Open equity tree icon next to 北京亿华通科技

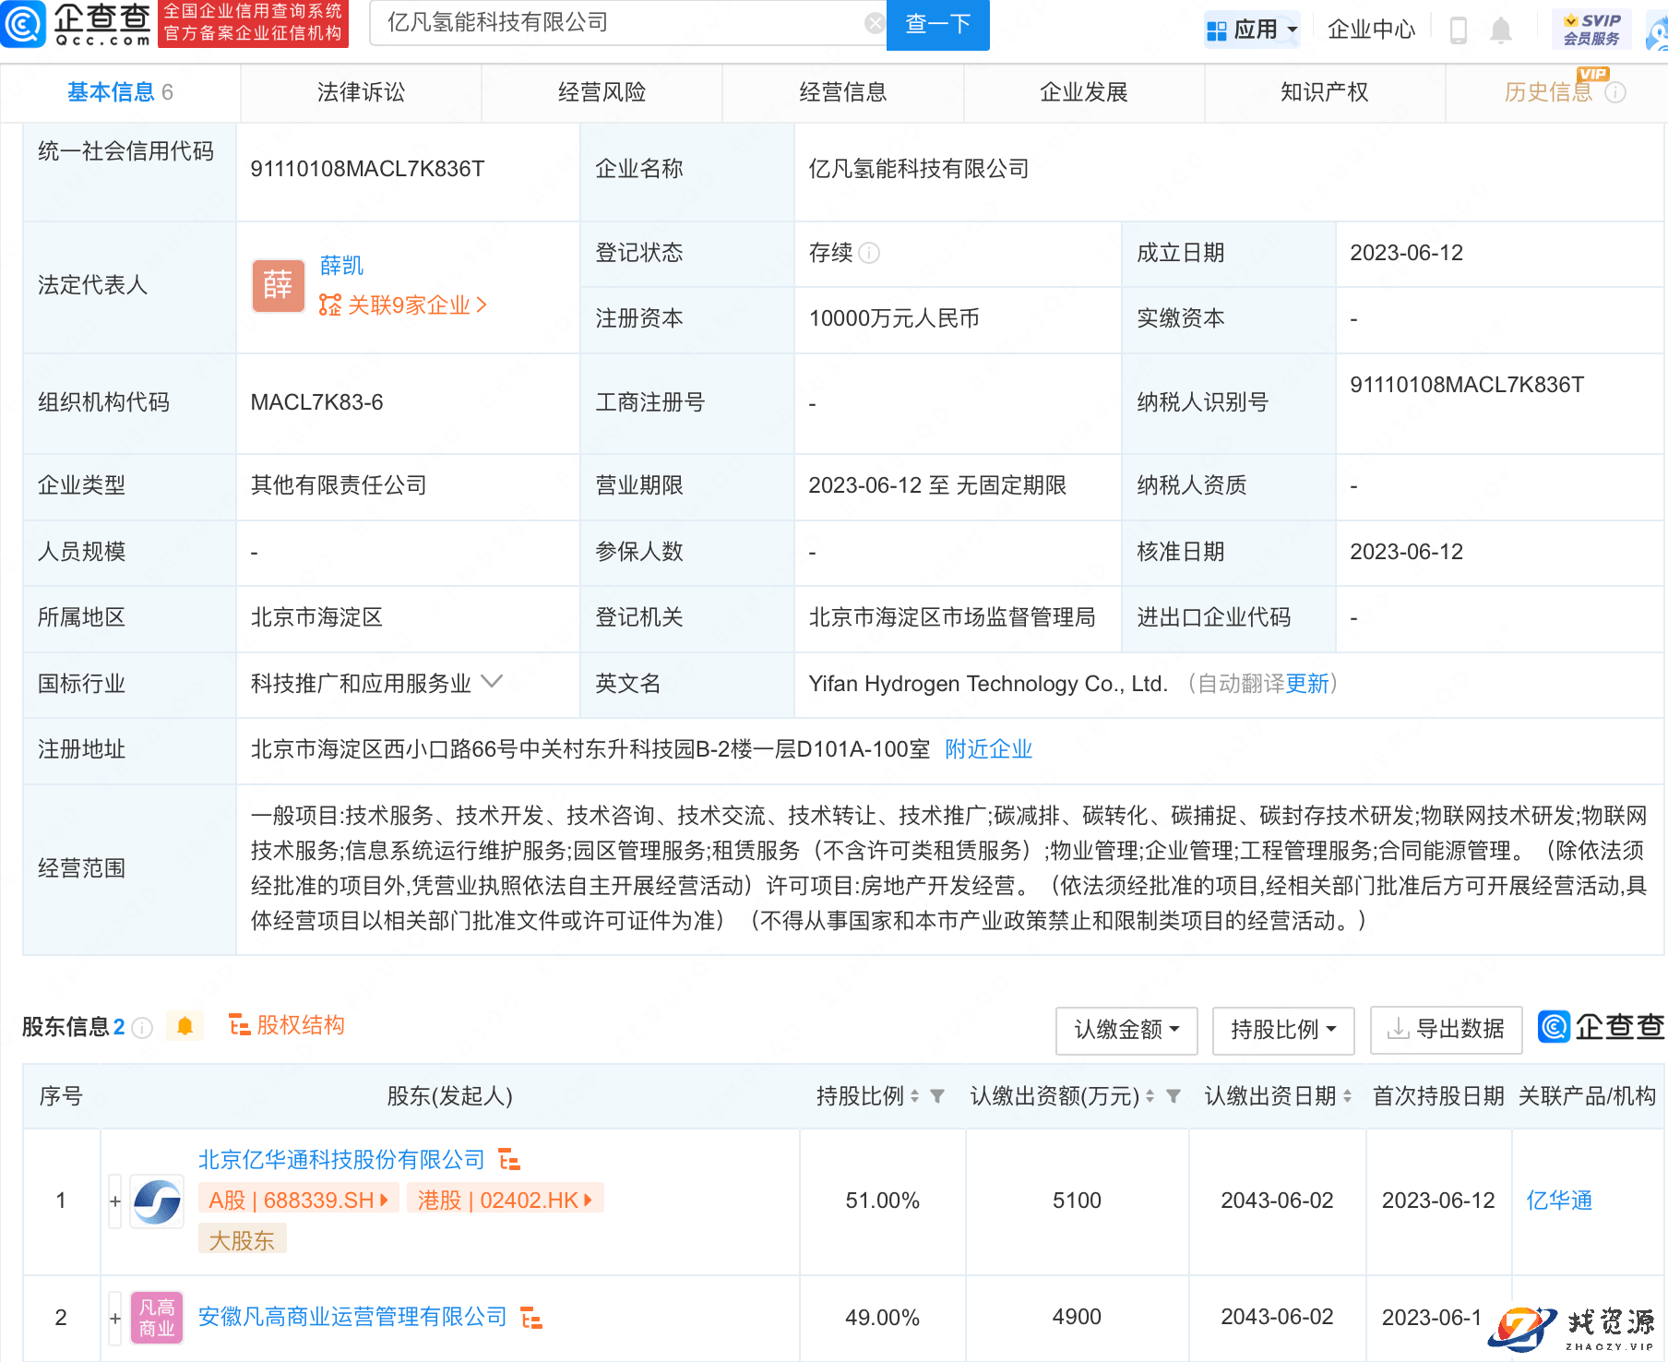(509, 1159)
